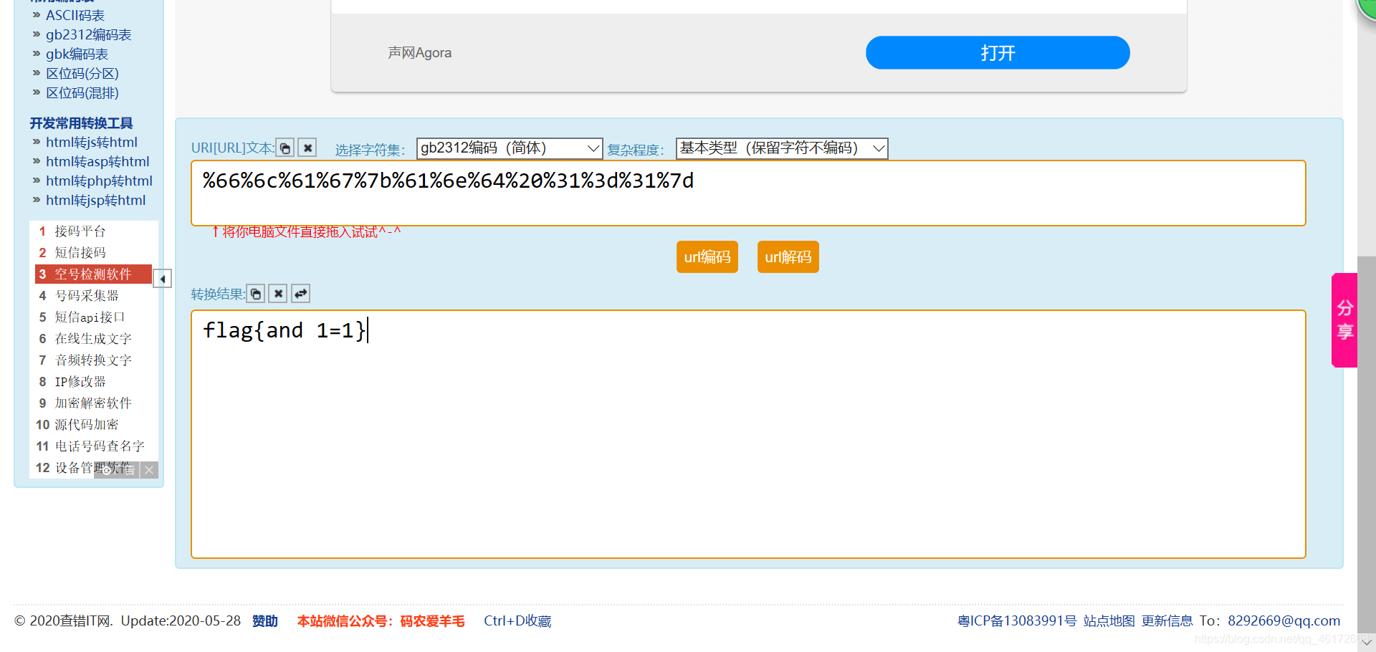
Task: Open the gb2312编码表 link
Action: tap(89, 34)
